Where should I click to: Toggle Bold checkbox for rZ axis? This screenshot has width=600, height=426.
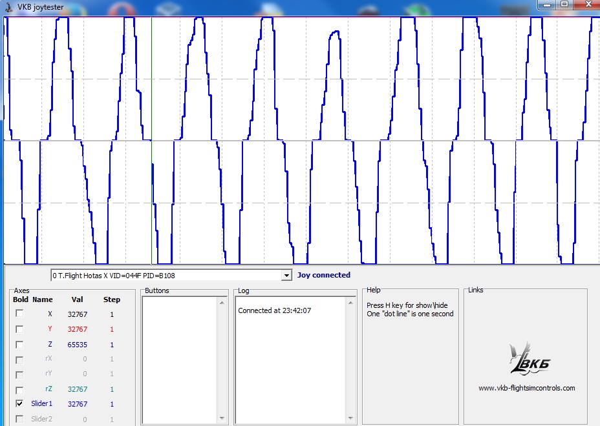(x=19, y=390)
